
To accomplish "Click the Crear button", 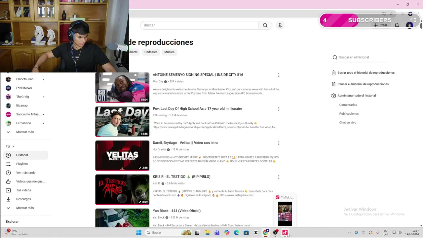I will (x=380, y=25).
